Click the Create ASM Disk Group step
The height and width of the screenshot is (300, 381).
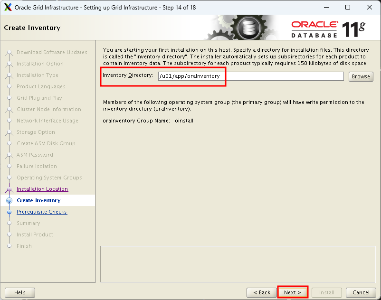(46, 143)
